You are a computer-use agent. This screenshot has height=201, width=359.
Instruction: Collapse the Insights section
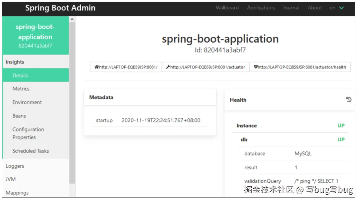tap(15, 62)
